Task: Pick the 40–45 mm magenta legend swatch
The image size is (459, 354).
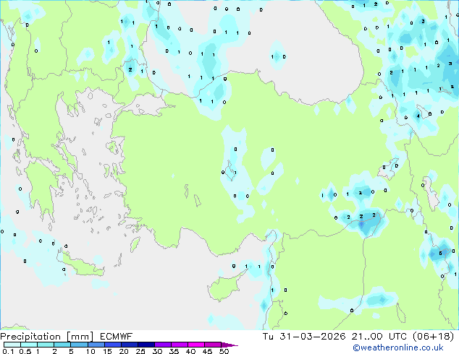Action: pos(196,345)
